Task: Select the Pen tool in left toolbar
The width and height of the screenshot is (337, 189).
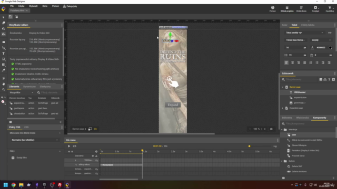Action: pos(4,48)
